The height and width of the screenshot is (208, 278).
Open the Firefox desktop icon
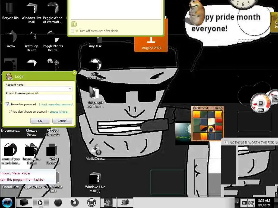click(x=10, y=39)
